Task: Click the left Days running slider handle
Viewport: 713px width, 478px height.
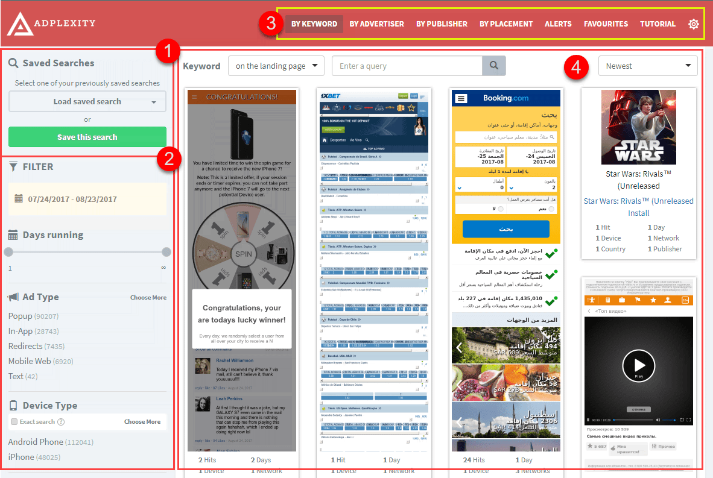Action: [x=8, y=252]
